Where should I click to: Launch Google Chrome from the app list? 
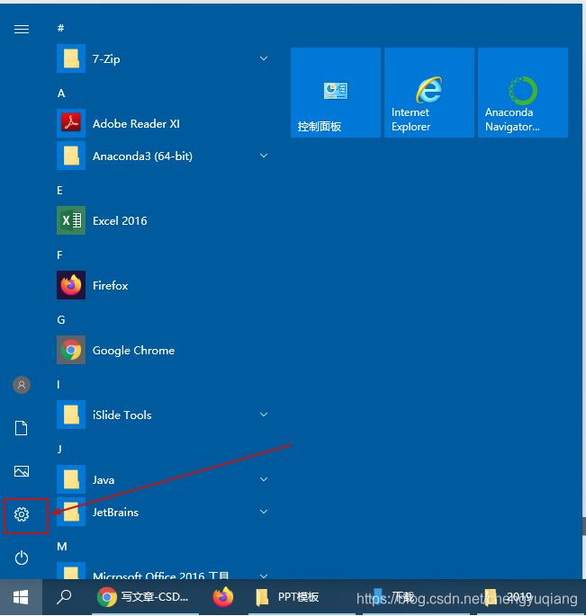(x=164, y=350)
